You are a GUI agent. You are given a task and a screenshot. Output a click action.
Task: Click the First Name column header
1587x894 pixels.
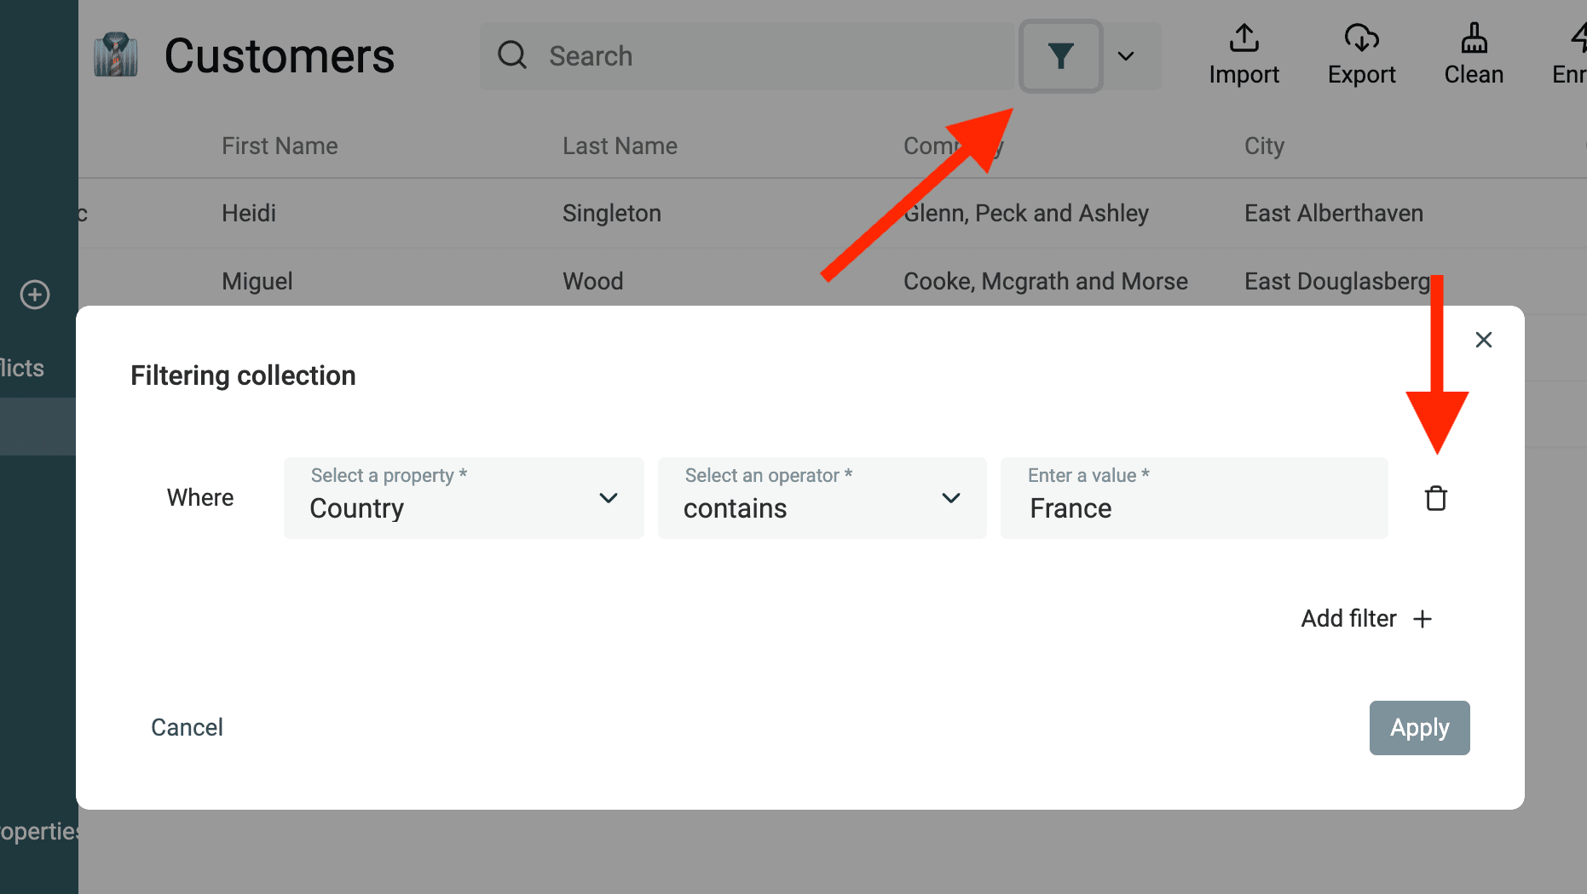pyautogui.click(x=280, y=146)
